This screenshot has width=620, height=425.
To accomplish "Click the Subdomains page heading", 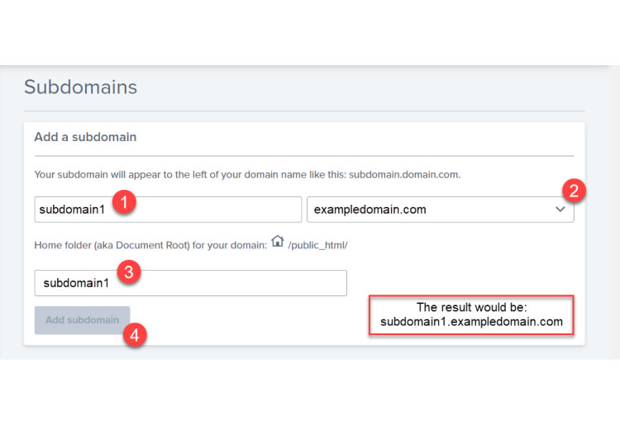I will [81, 87].
